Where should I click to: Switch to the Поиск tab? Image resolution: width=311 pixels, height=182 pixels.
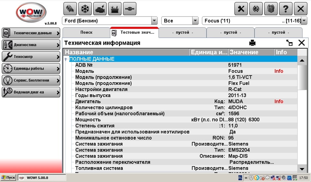coord(86,32)
